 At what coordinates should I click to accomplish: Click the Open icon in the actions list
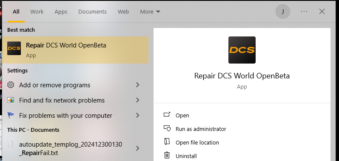coord(167,114)
